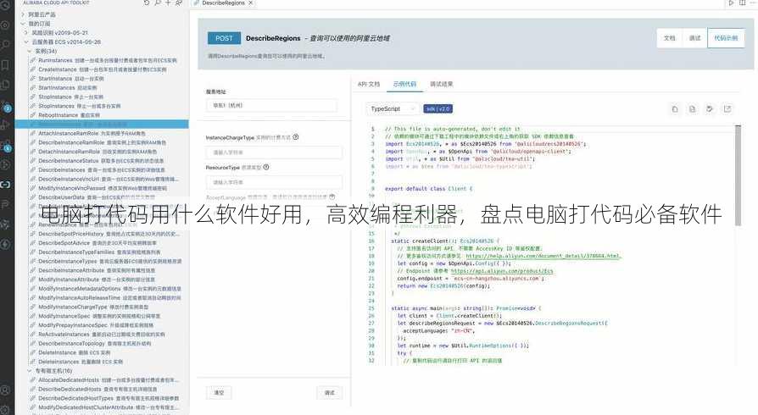
Task: Open the account icon in activity bar
Action: [5, 390]
